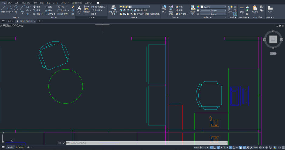Click the Paste (貼り付け) icon

coord(255,9)
